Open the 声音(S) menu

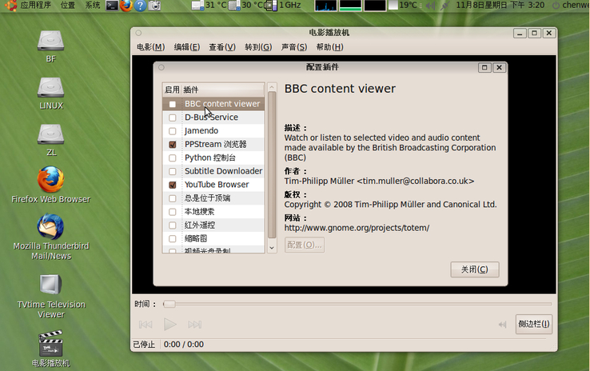[294, 47]
